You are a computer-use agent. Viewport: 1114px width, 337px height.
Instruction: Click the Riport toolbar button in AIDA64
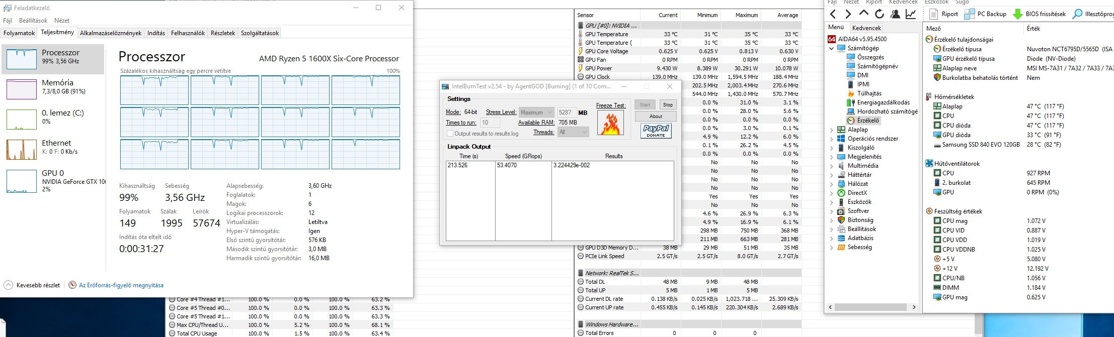[x=943, y=14]
